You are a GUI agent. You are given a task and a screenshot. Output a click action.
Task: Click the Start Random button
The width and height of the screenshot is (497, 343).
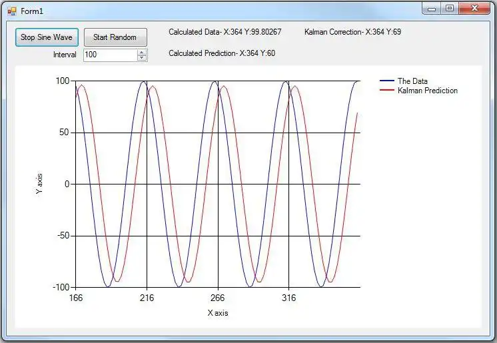coord(115,37)
